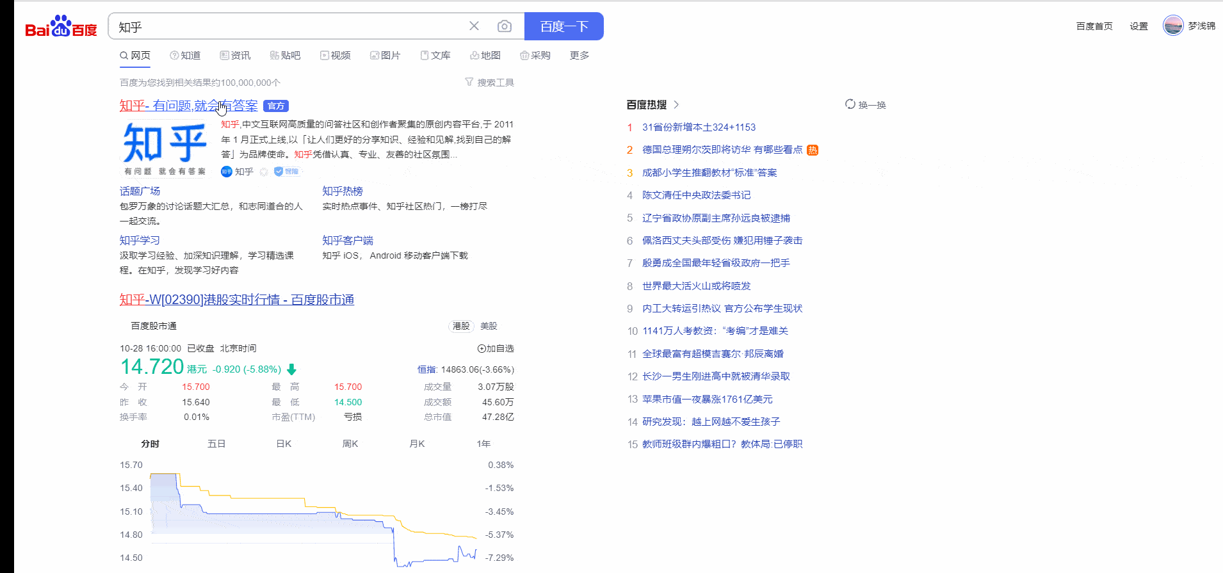Open hot search 研究发现:越上网越不爱生孩子
Viewport: 1223px width, 573px height.
[x=711, y=422]
